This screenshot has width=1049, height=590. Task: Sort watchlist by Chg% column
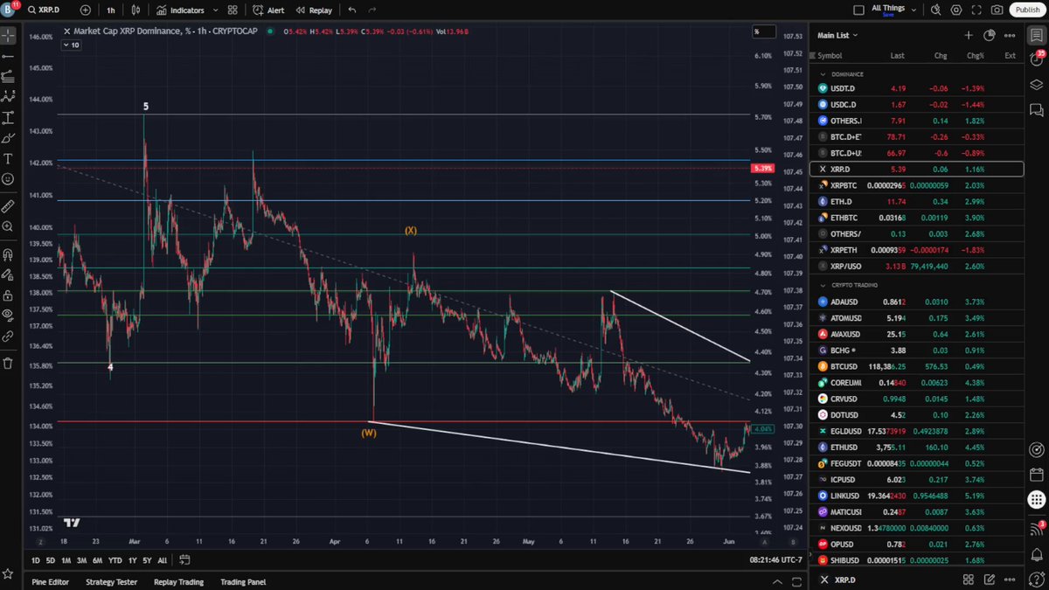pyautogui.click(x=975, y=55)
